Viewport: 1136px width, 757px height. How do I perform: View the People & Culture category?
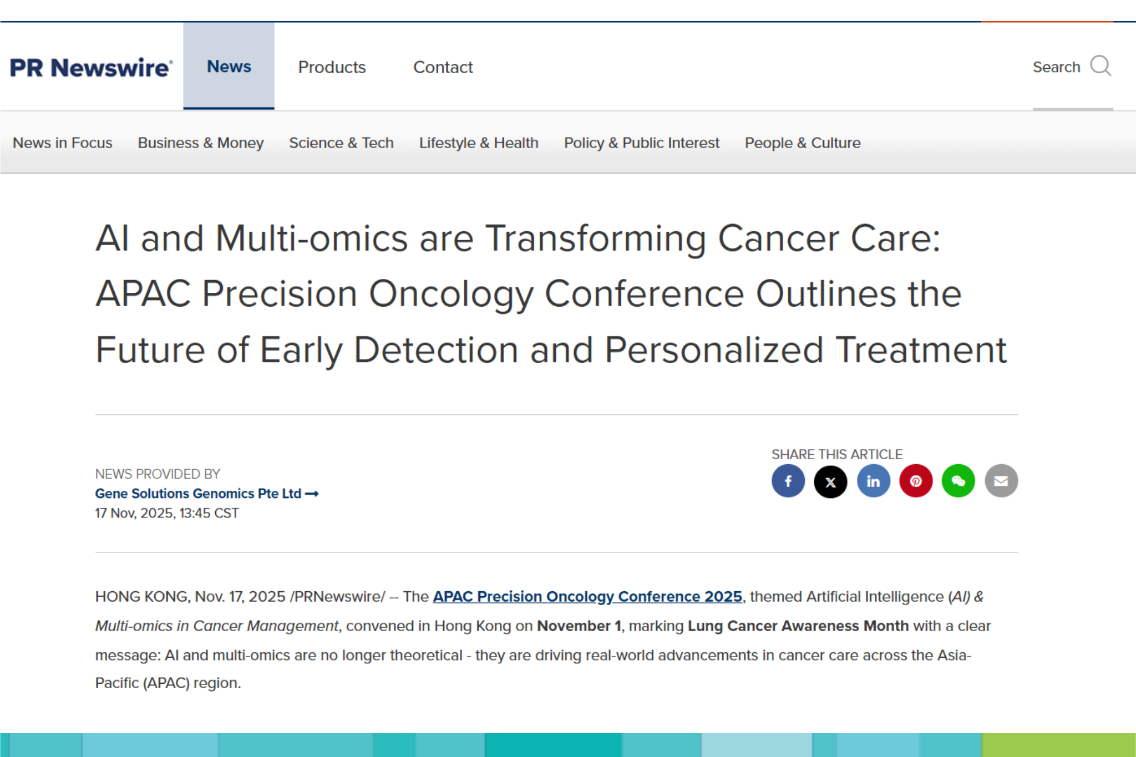click(x=802, y=143)
